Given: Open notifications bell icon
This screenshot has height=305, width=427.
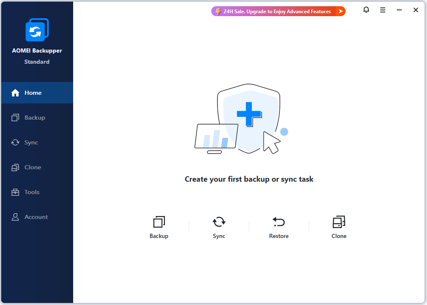Looking at the screenshot, I should click(366, 10).
